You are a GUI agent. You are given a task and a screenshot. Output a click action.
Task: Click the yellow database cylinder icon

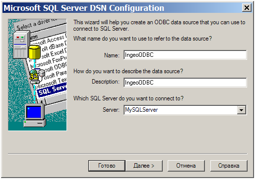[x=35, y=52]
